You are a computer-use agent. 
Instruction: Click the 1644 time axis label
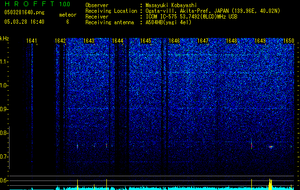(117, 41)
